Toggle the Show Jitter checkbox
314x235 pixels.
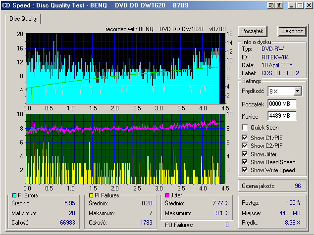245,154
